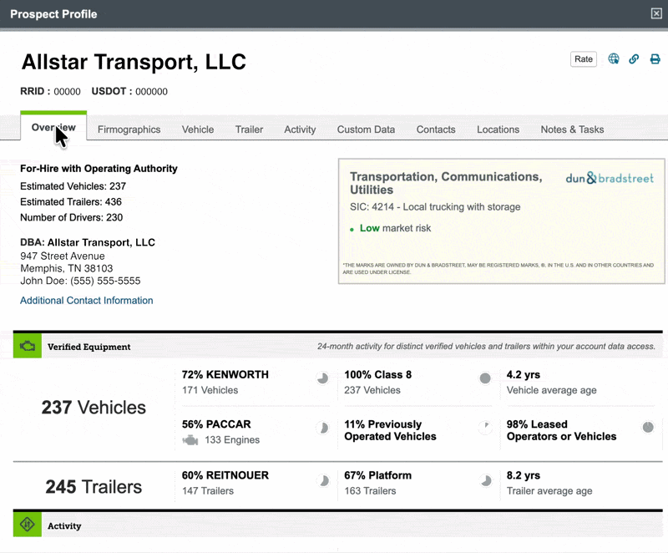Click the copy link chain icon
This screenshot has height=553, width=668.
pos(634,58)
